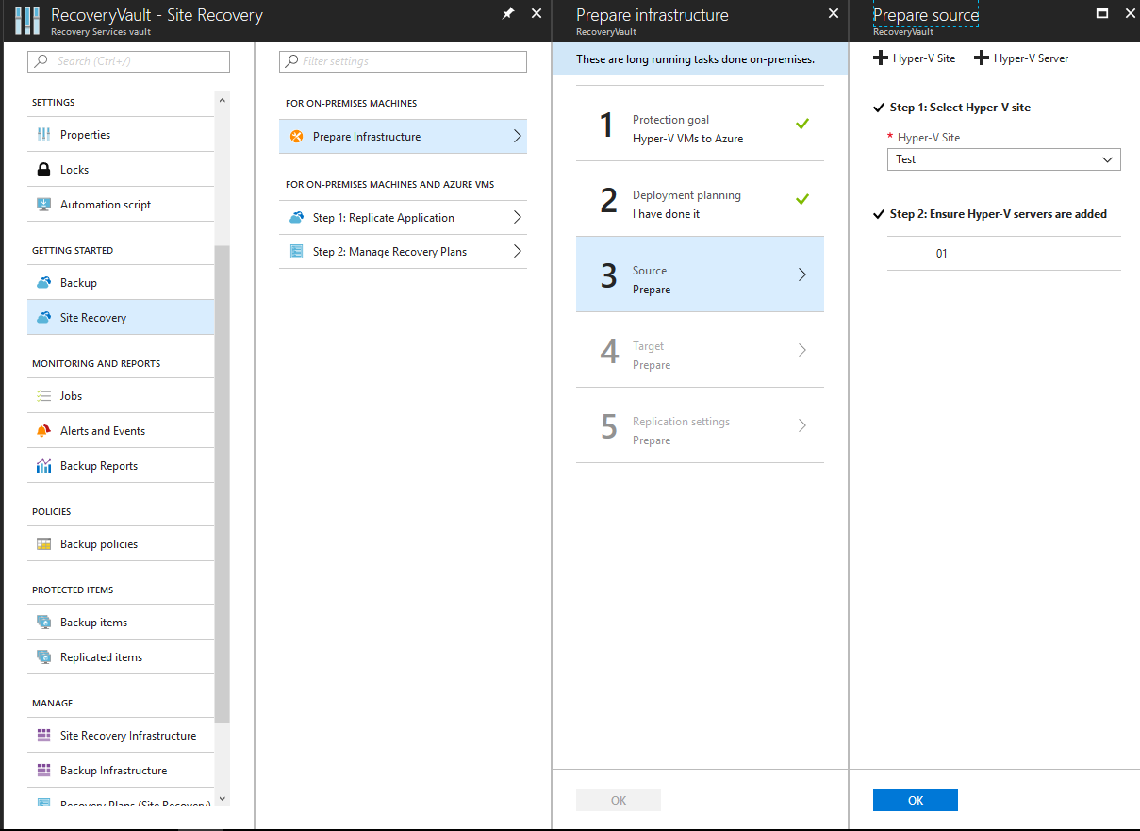Click the Replicated items icon
This screenshot has height=831, width=1140.
(x=43, y=657)
